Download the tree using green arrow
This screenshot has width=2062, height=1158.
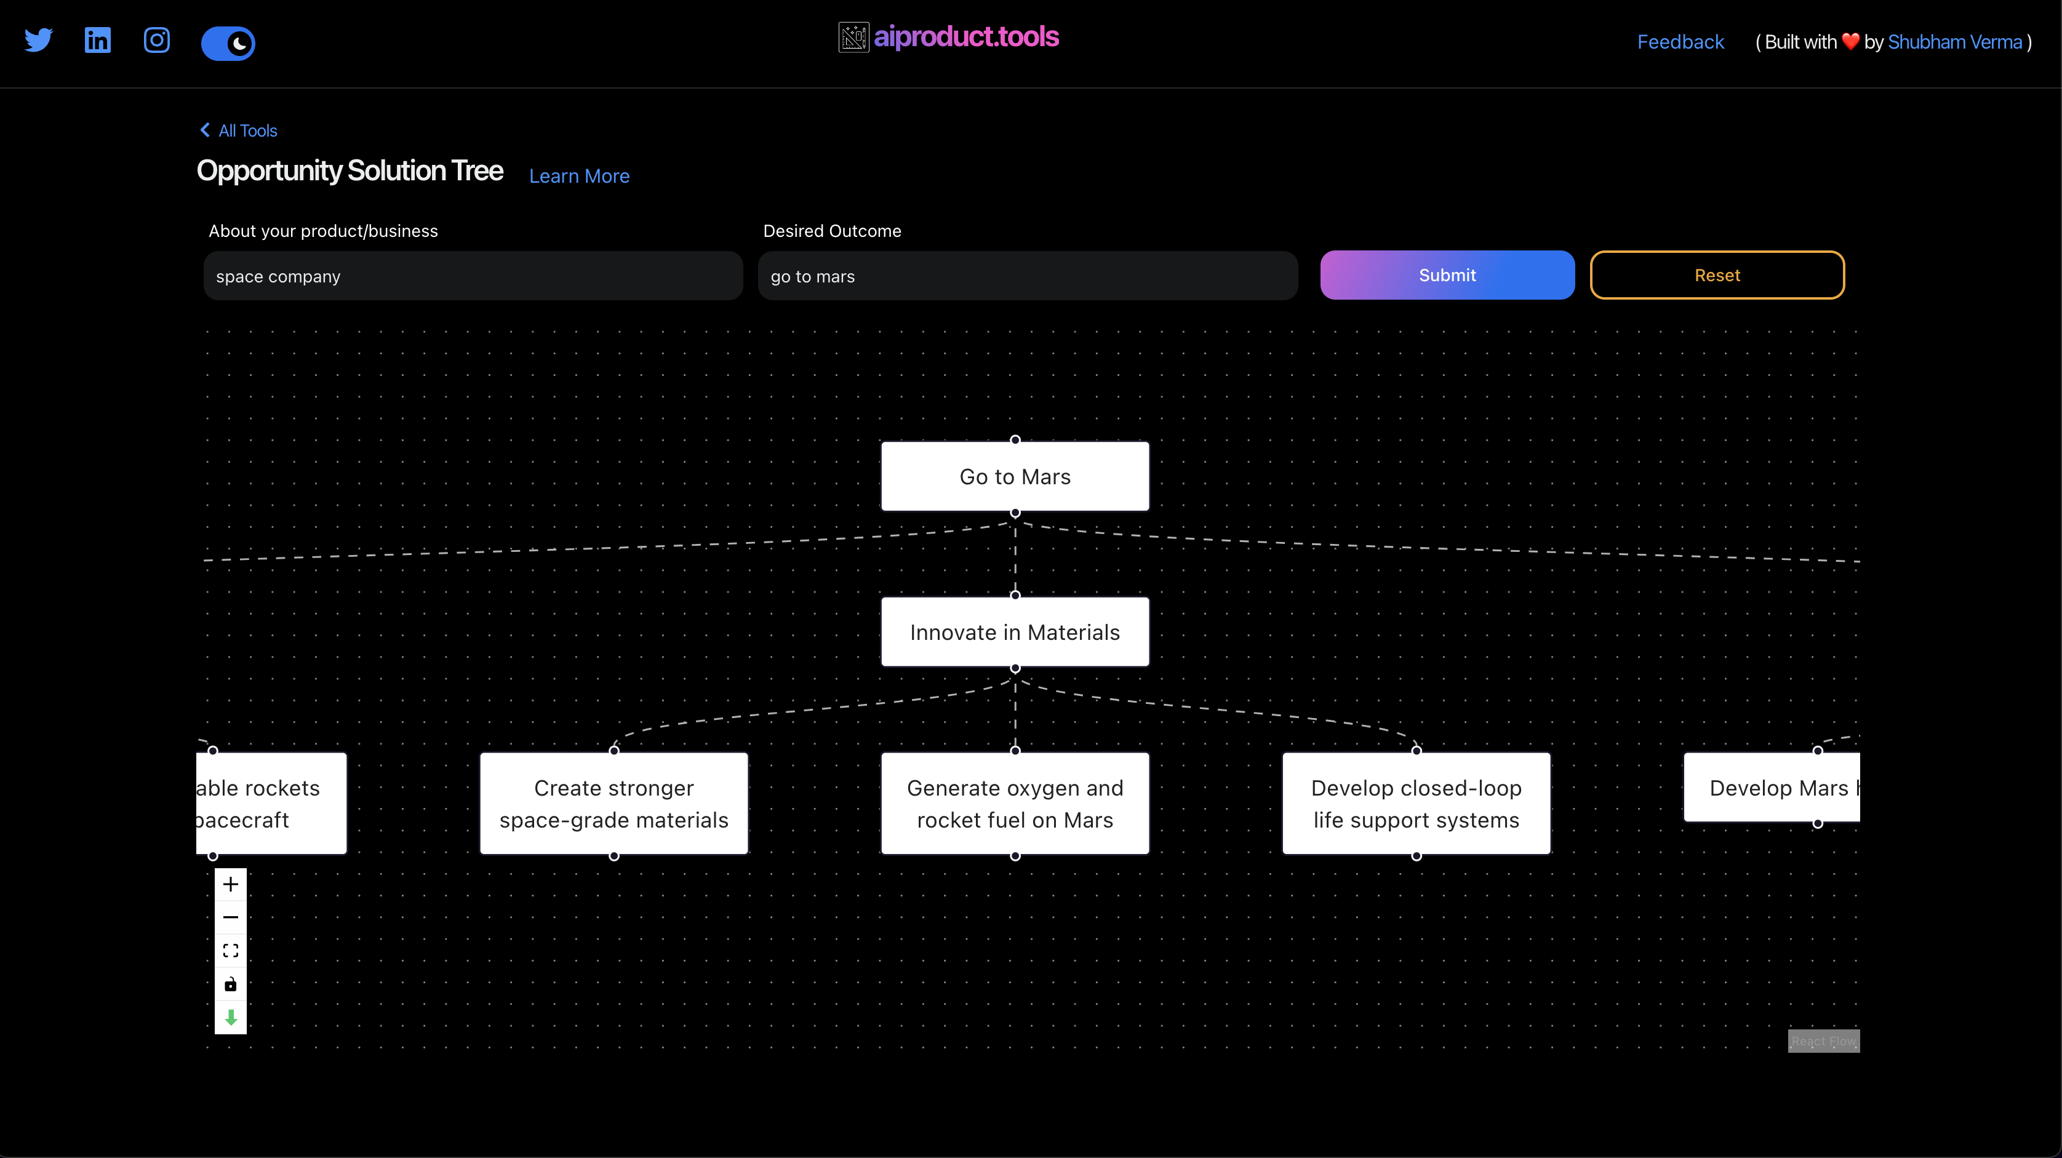click(231, 1017)
